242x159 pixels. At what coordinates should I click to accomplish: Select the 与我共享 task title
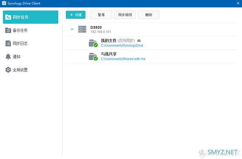pos(109,54)
